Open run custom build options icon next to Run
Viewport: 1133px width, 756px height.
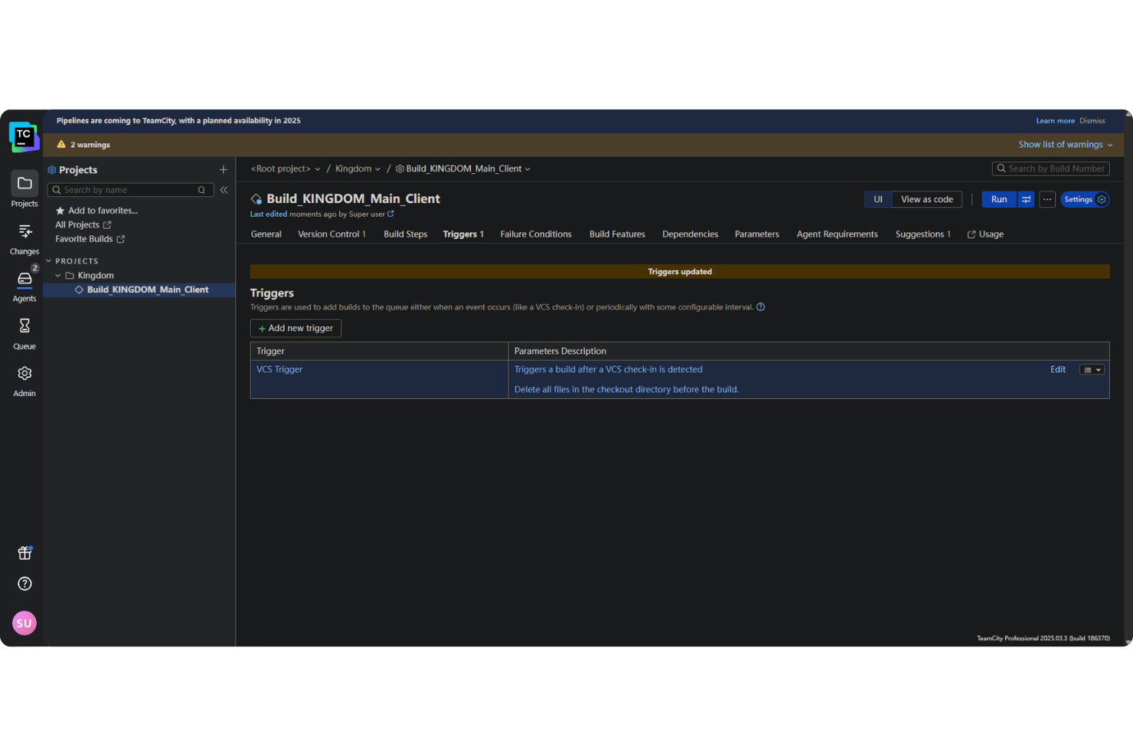click(1026, 199)
